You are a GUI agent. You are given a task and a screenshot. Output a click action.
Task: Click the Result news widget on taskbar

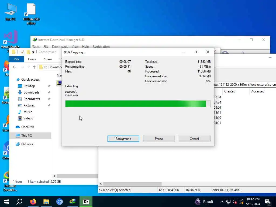coord(204,202)
